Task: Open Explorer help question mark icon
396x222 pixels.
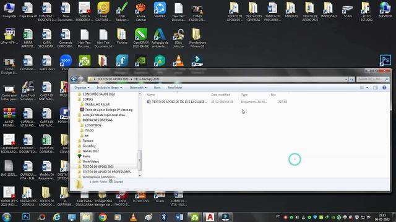Action: pos(384,88)
